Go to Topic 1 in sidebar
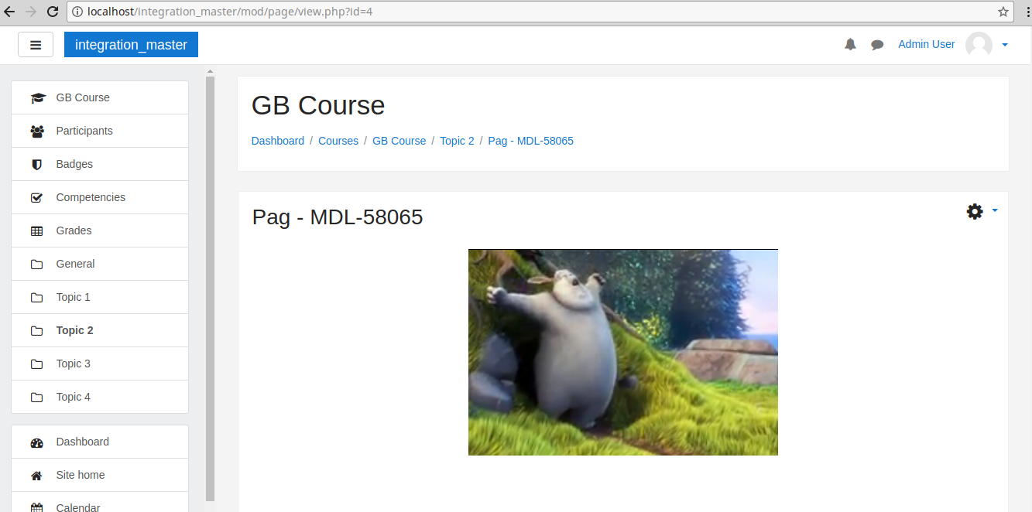The image size is (1032, 512). 100,297
